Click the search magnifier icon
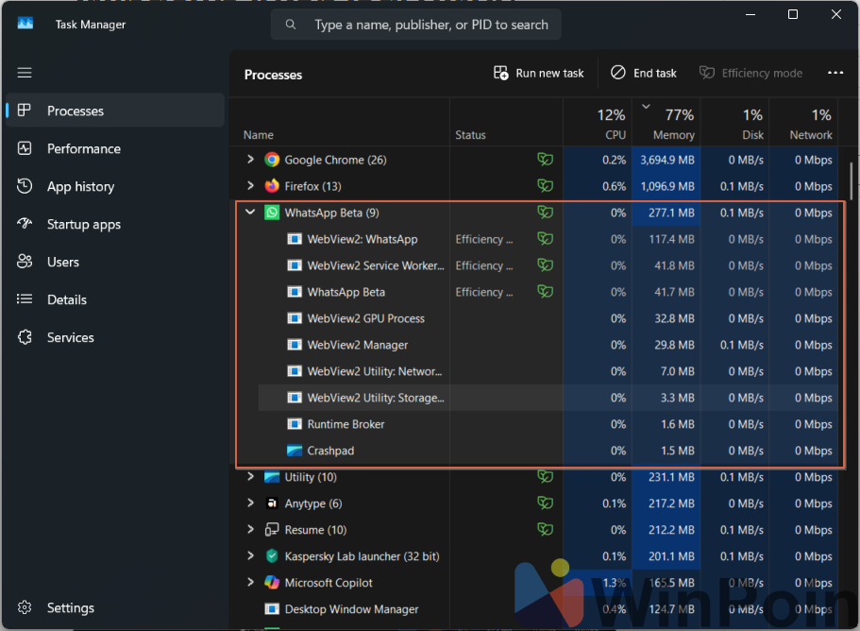The image size is (860, 631). pos(291,25)
